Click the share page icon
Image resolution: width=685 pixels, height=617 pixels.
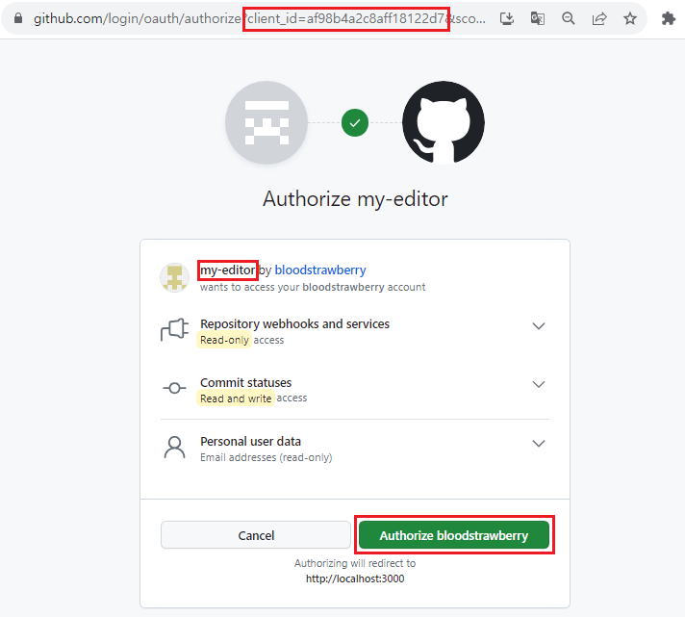tap(599, 18)
